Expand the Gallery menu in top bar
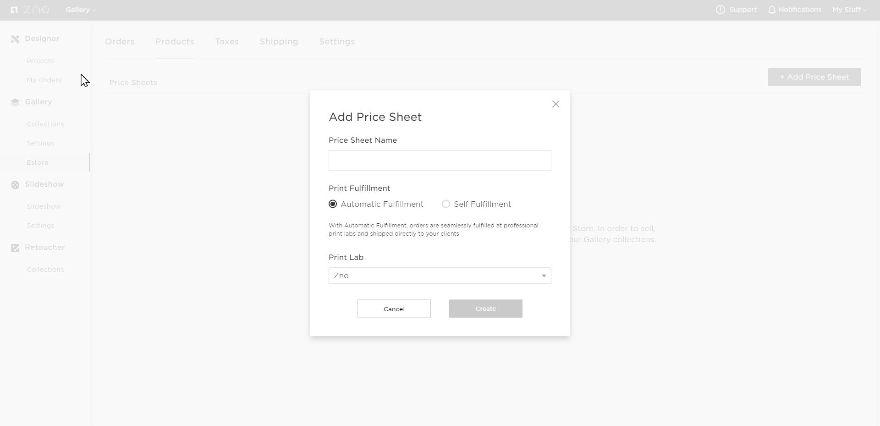The height and width of the screenshot is (426, 880). [81, 10]
